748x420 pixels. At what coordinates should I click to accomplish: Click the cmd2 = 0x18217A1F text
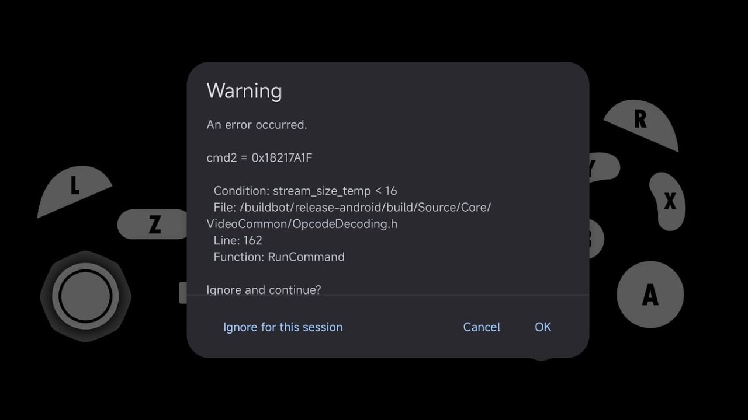coord(259,157)
